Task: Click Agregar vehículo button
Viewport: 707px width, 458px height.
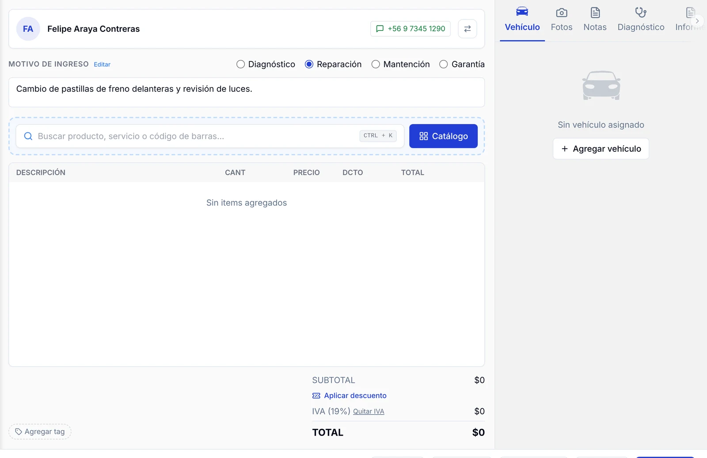Action: 601,149
